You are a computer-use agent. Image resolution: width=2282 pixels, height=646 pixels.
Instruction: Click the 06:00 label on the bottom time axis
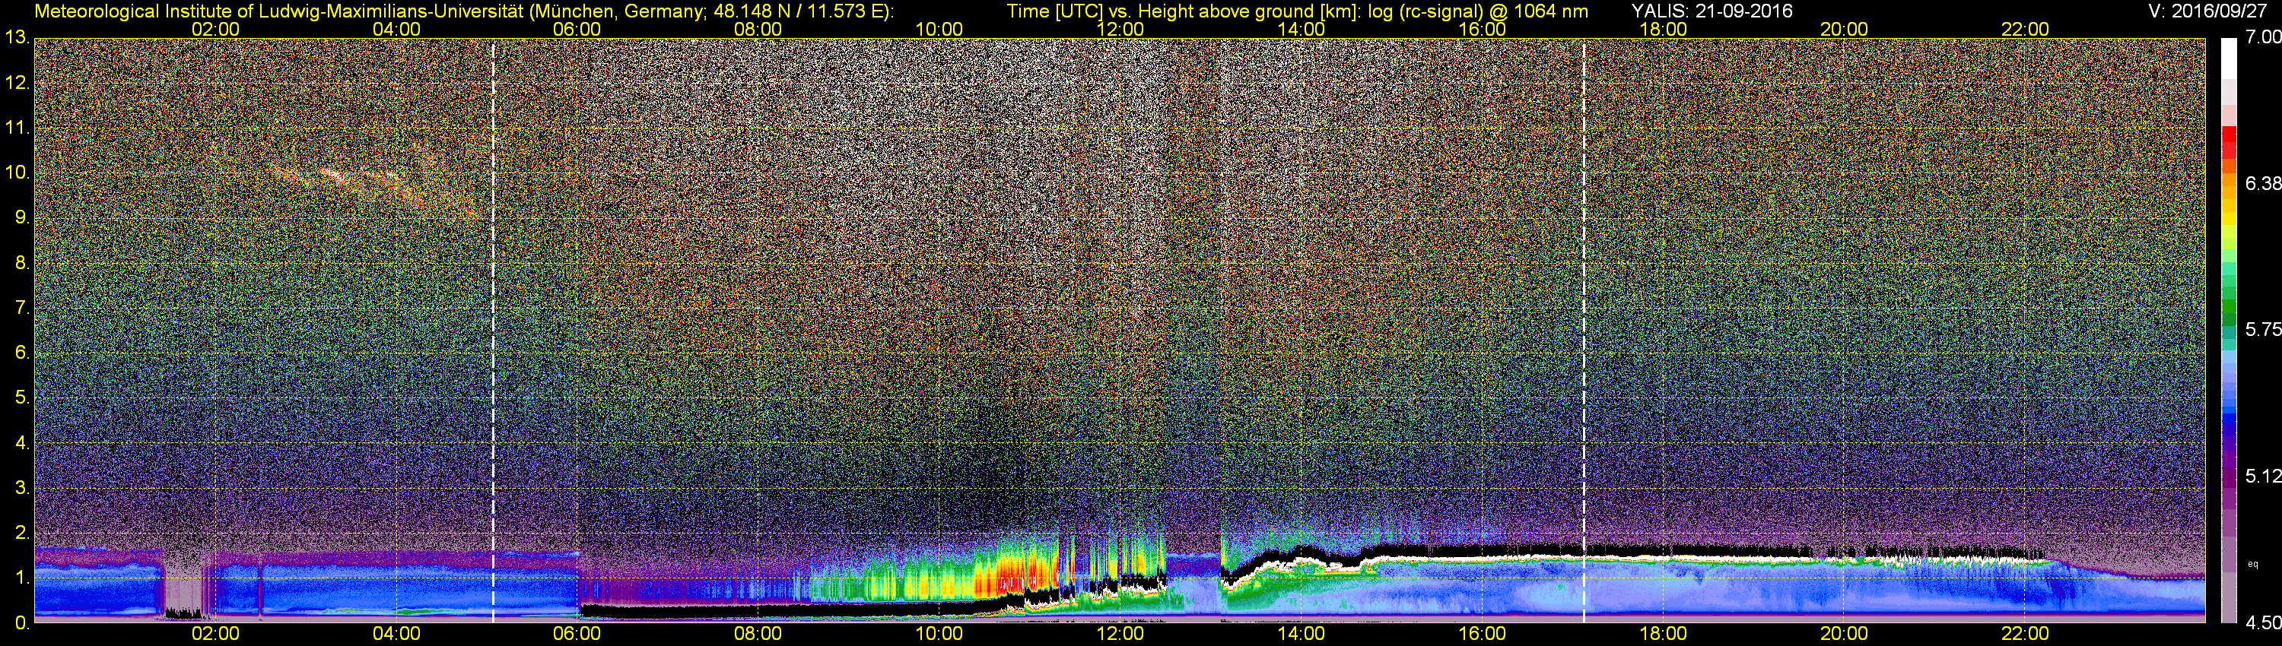577,634
